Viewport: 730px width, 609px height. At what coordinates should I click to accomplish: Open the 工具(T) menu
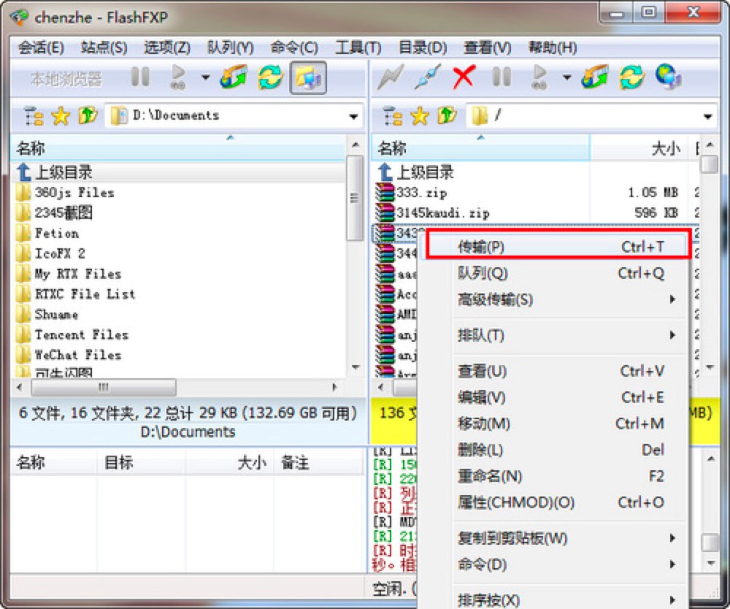[x=358, y=47]
